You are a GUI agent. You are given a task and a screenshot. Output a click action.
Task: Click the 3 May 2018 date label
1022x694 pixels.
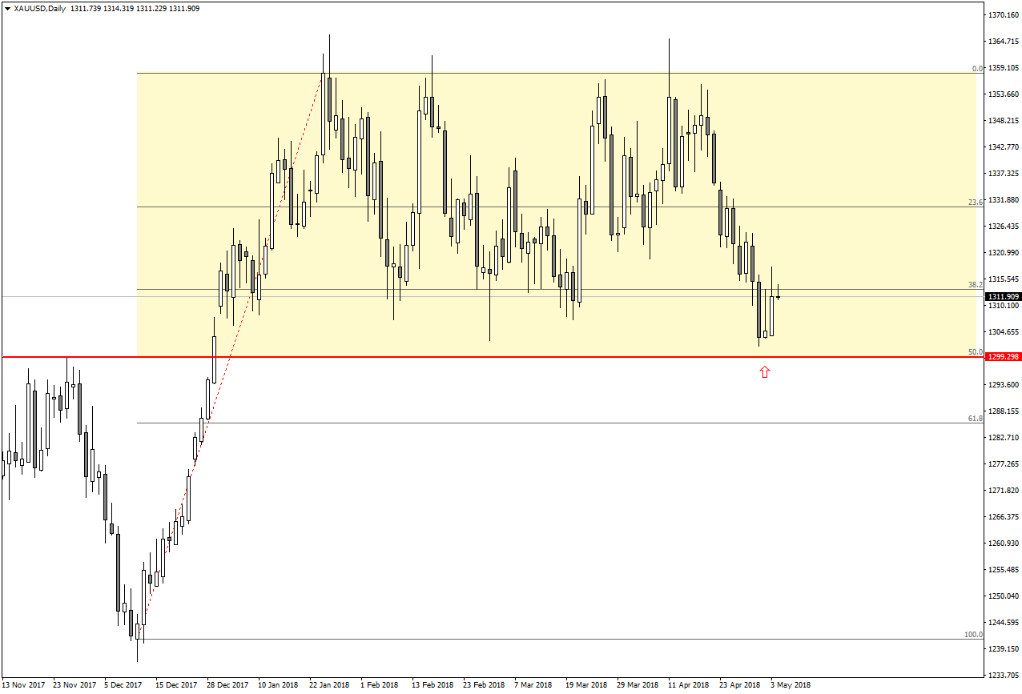click(791, 685)
